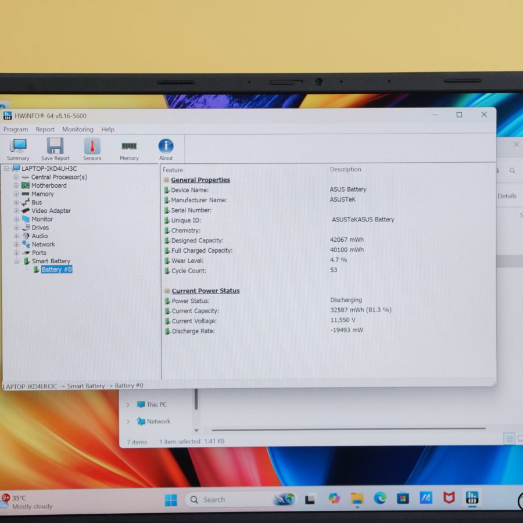Open the Windows Start button

coord(171,500)
